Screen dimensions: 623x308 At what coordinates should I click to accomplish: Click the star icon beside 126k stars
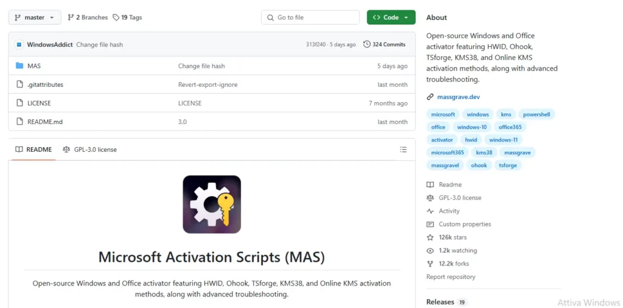click(x=430, y=238)
